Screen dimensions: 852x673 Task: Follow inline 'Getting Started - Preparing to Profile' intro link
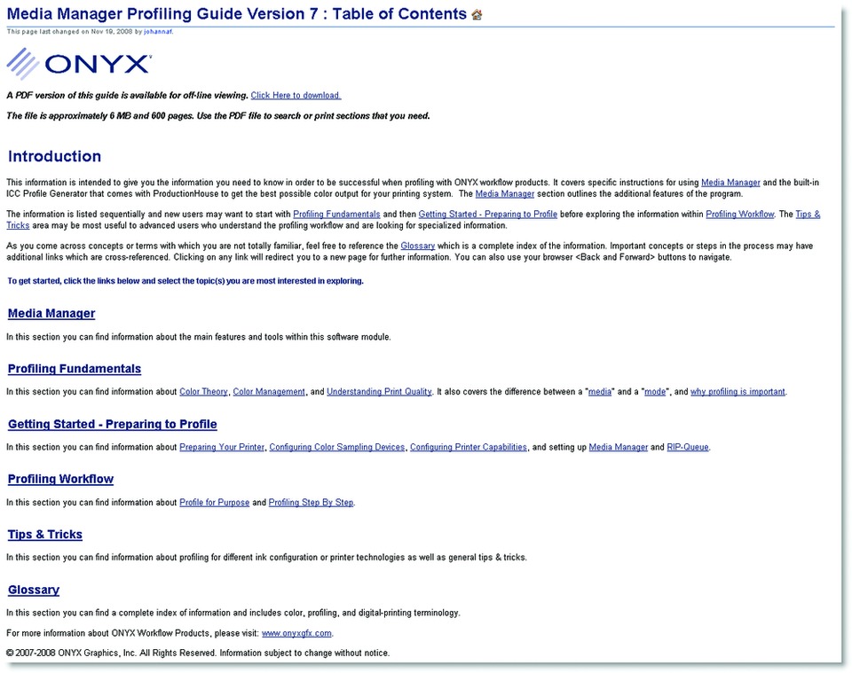click(x=488, y=215)
